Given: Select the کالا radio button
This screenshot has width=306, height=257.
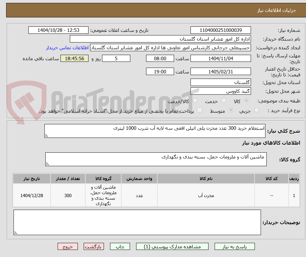Looking at the screenshot, I should point(246,100).
